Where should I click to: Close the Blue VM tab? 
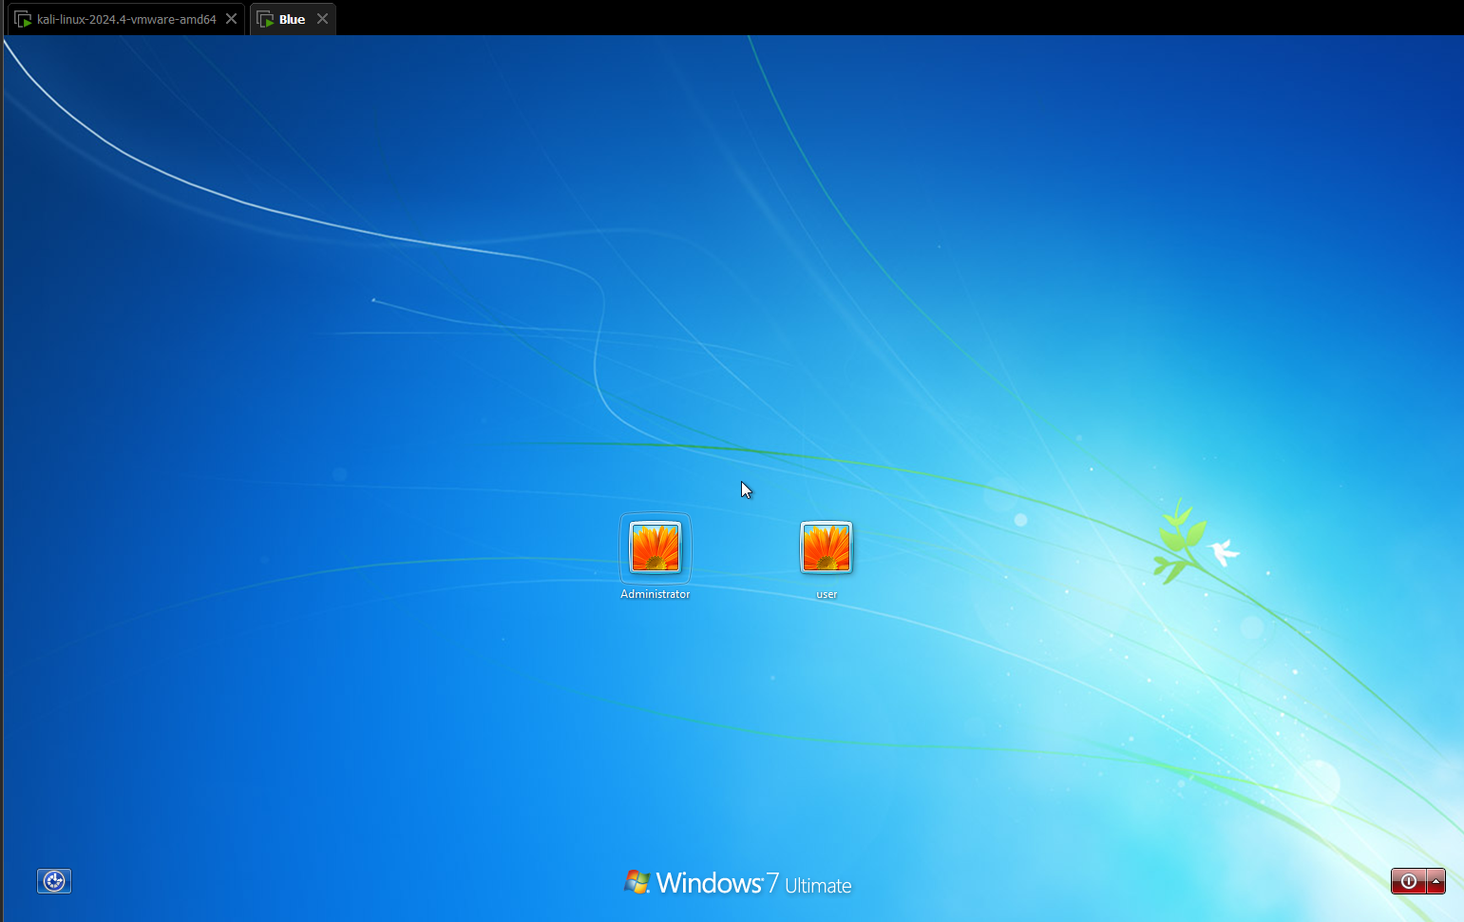322,19
